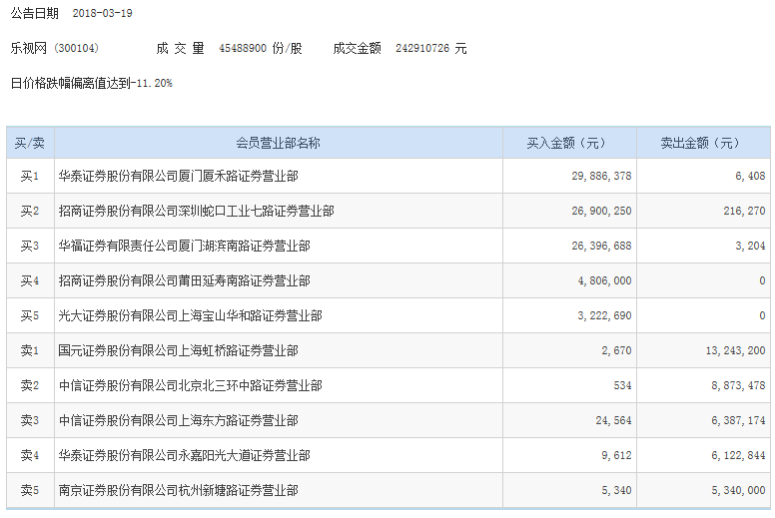Click sell amount 13,243,200
Image resolution: width=775 pixels, height=518 pixels.
(x=735, y=350)
